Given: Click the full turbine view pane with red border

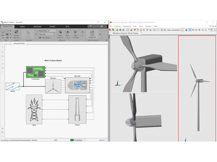Looking at the screenshot, I should tap(197, 89).
